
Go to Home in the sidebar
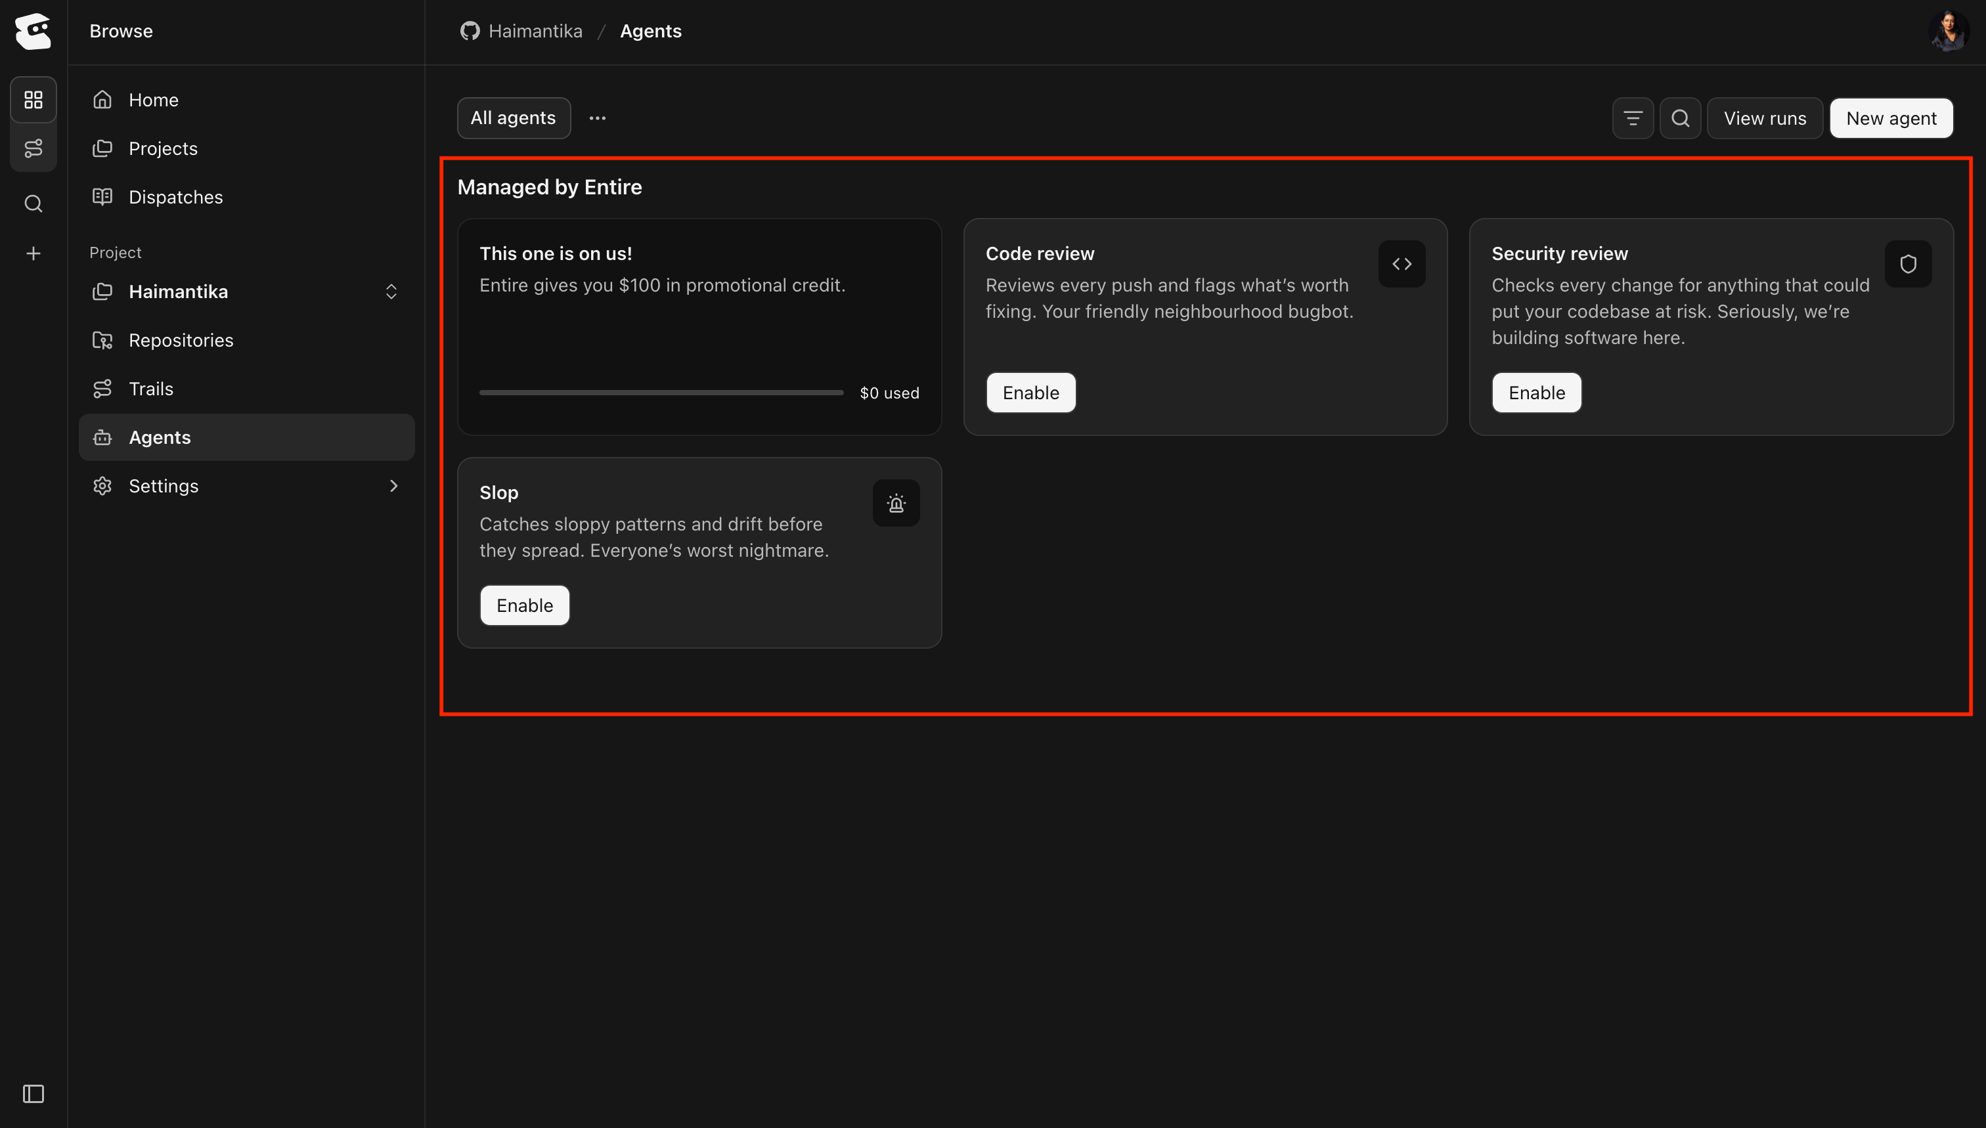[246, 100]
